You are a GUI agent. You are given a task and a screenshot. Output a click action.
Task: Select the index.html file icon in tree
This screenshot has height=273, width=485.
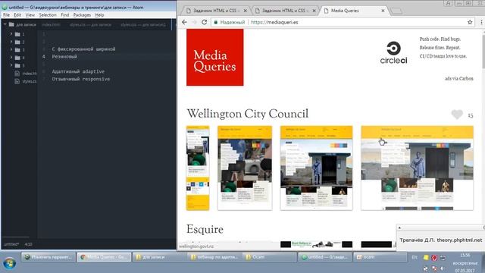[17, 74]
